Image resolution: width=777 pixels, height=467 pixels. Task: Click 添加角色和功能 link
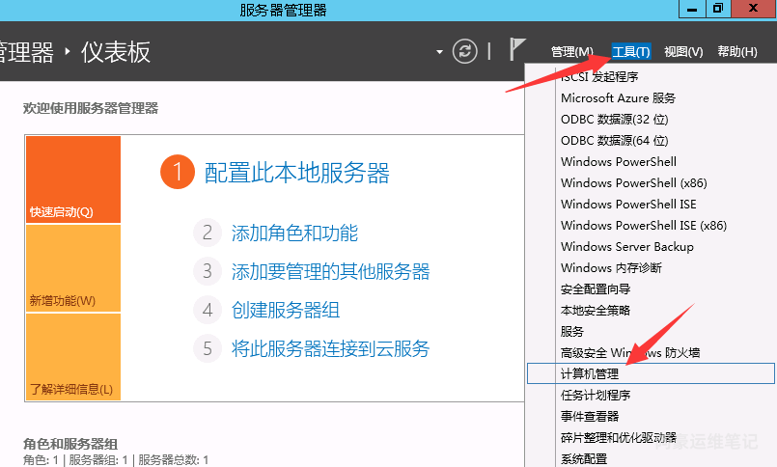(294, 233)
